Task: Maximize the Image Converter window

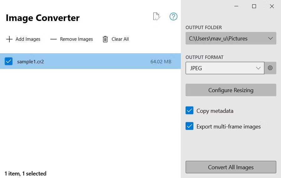Action: (x=254, y=6)
